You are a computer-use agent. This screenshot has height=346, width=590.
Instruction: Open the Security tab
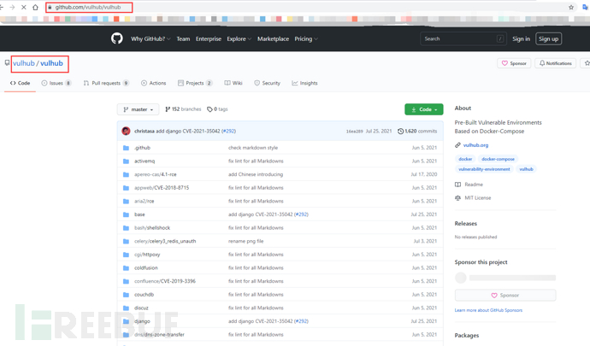[x=267, y=83]
